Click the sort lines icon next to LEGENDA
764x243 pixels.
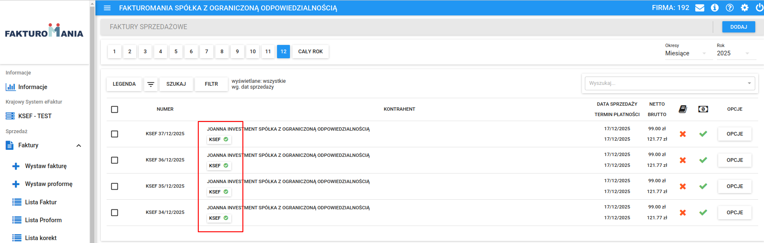[x=151, y=84]
